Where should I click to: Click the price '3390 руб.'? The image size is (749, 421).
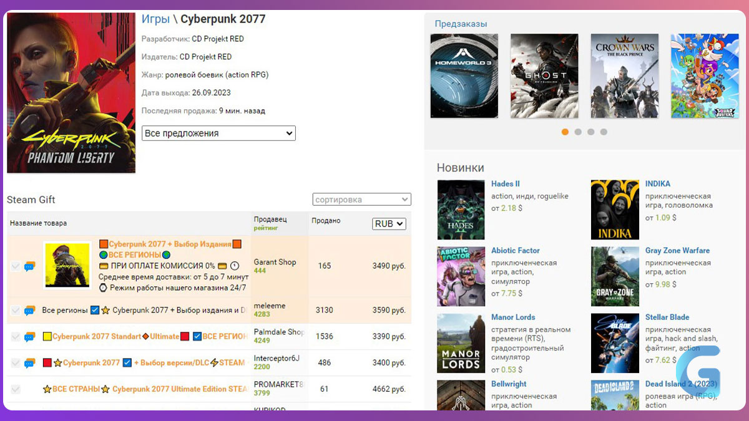389,337
